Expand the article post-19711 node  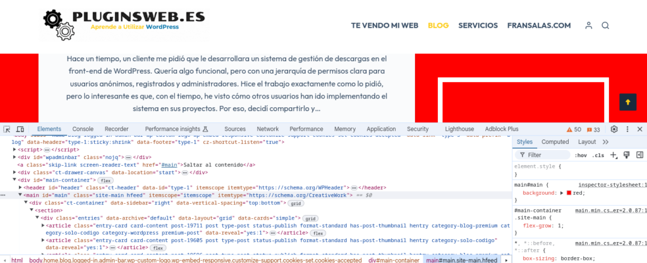click(43, 226)
